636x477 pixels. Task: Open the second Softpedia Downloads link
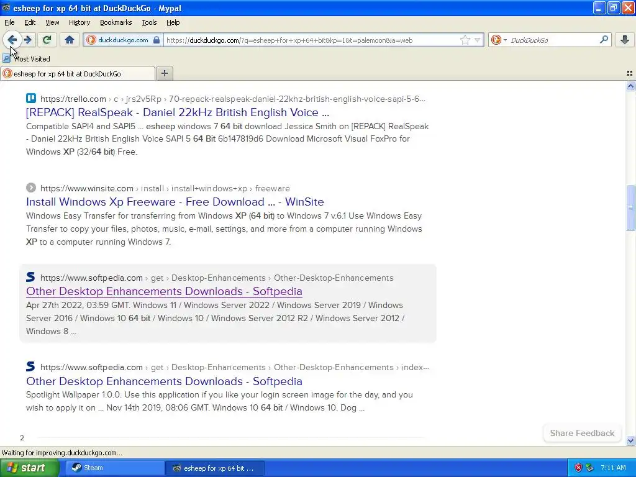tap(164, 381)
